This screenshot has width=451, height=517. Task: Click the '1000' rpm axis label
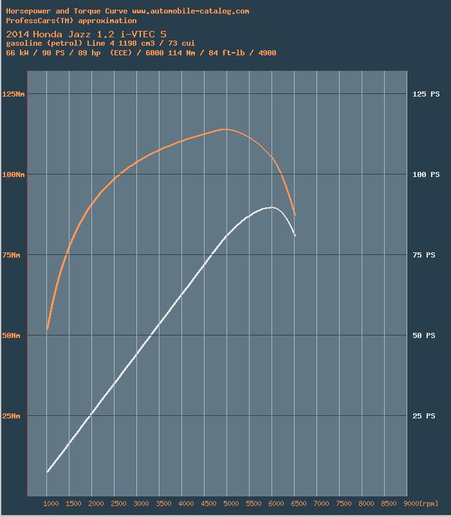click(51, 503)
